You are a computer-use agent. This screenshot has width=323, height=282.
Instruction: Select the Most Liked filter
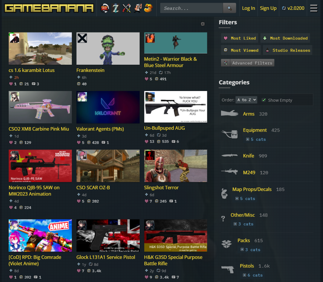(240, 38)
